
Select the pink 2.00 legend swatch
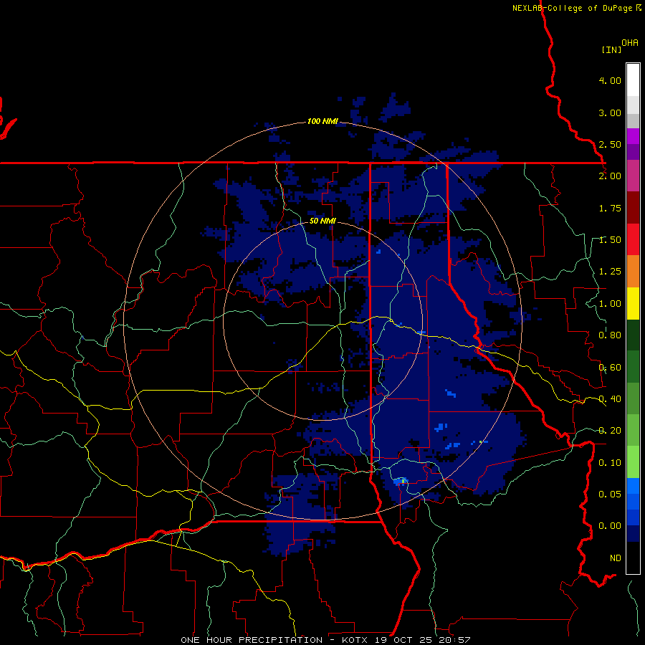coord(633,176)
